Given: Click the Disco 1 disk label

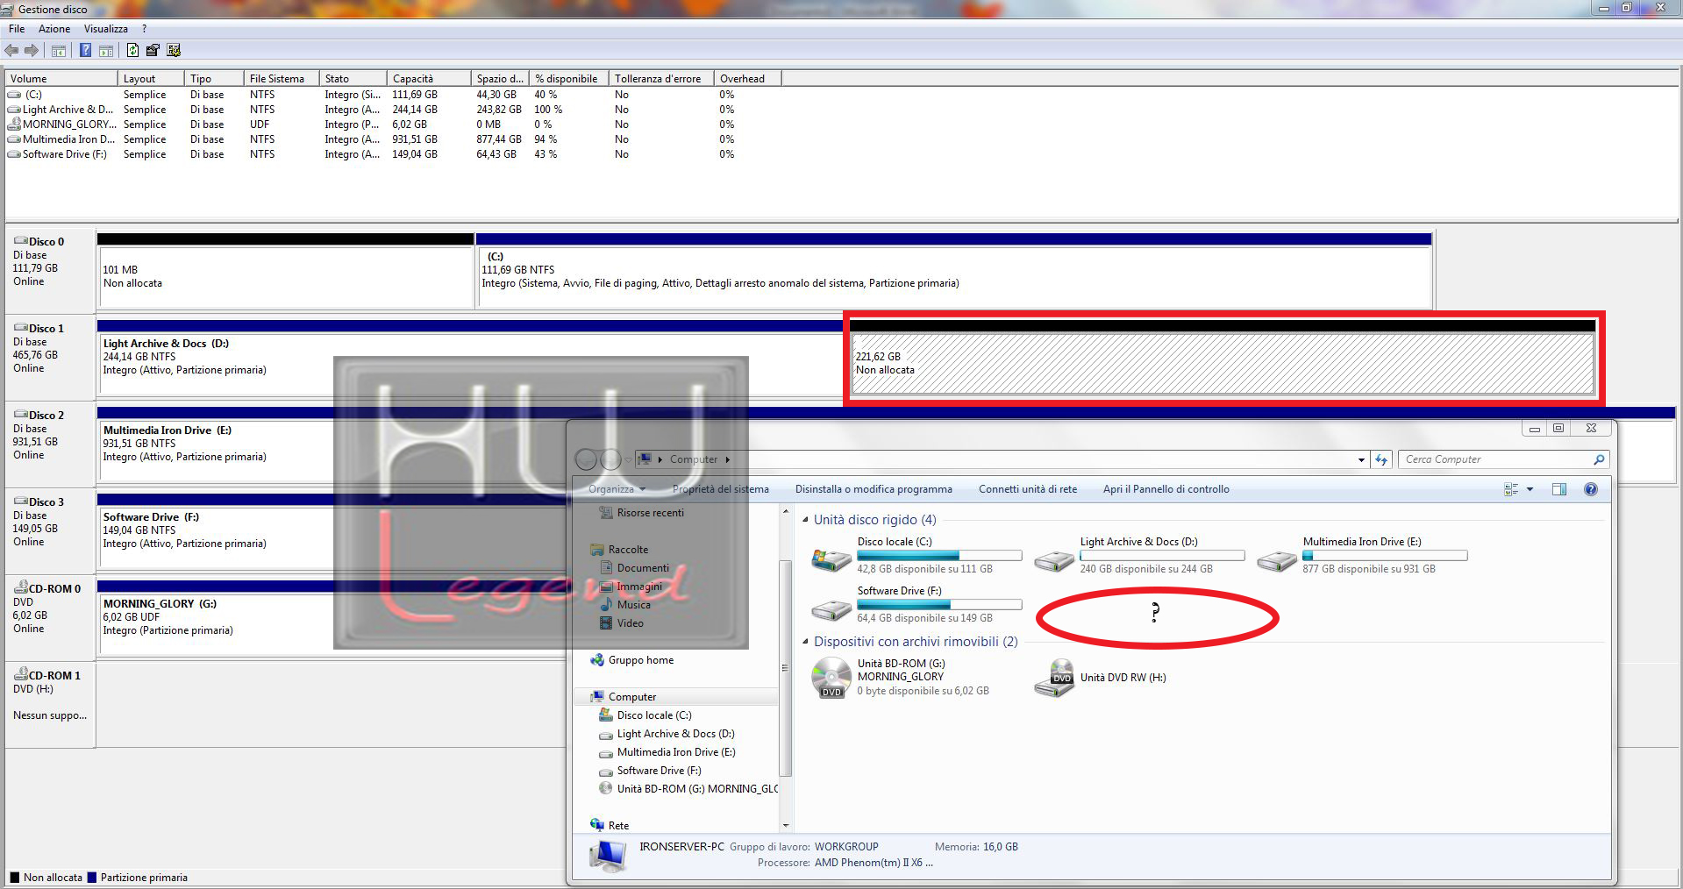Looking at the screenshot, I should [x=46, y=329].
